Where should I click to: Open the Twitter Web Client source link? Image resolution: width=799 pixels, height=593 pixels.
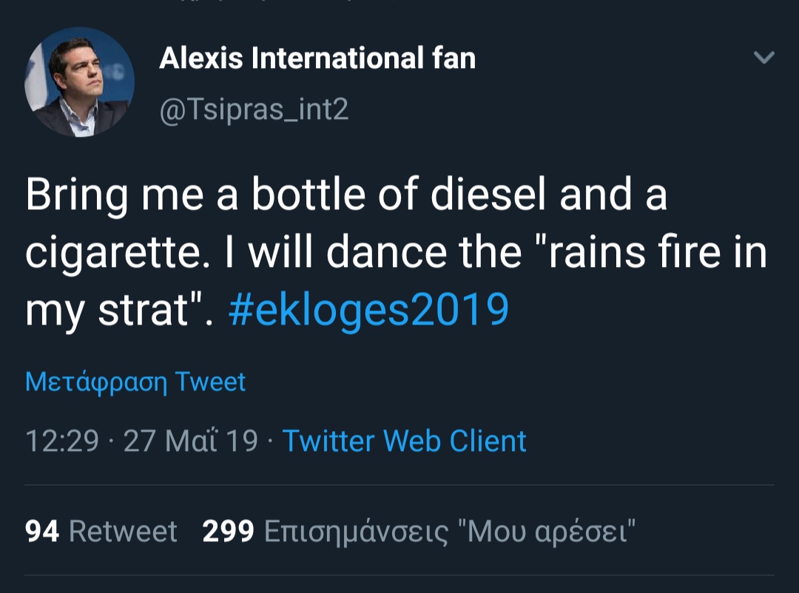pyautogui.click(x=404, y=441)
